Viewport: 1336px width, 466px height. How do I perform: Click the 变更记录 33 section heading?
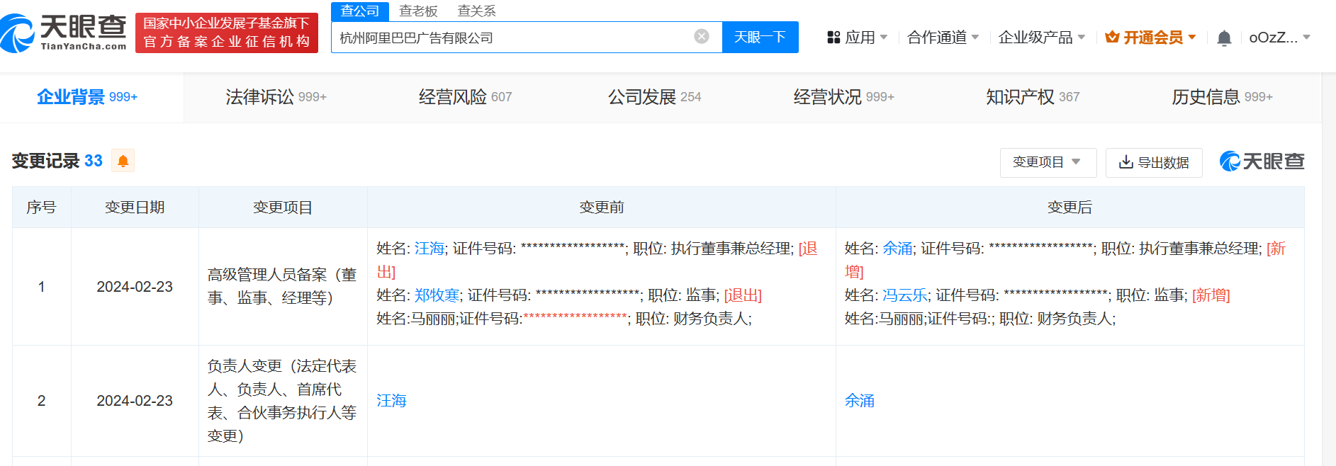(x=57, y=161)
